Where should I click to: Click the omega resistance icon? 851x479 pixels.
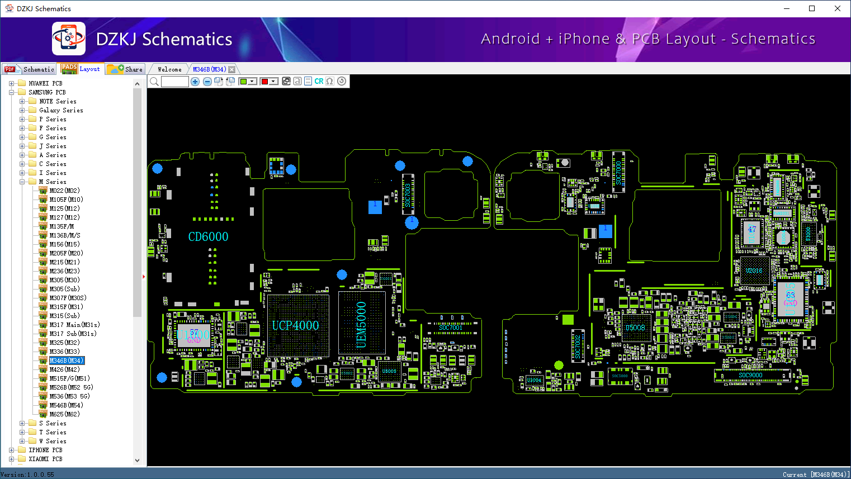click(330, 82)
